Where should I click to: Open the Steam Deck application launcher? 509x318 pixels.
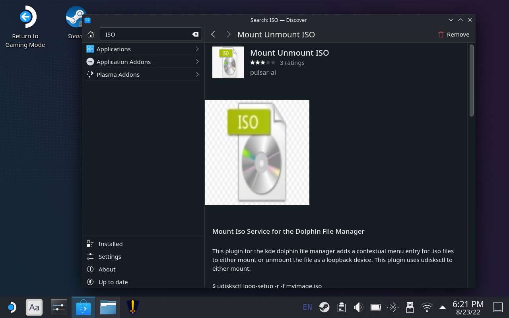tap(11, 307)
